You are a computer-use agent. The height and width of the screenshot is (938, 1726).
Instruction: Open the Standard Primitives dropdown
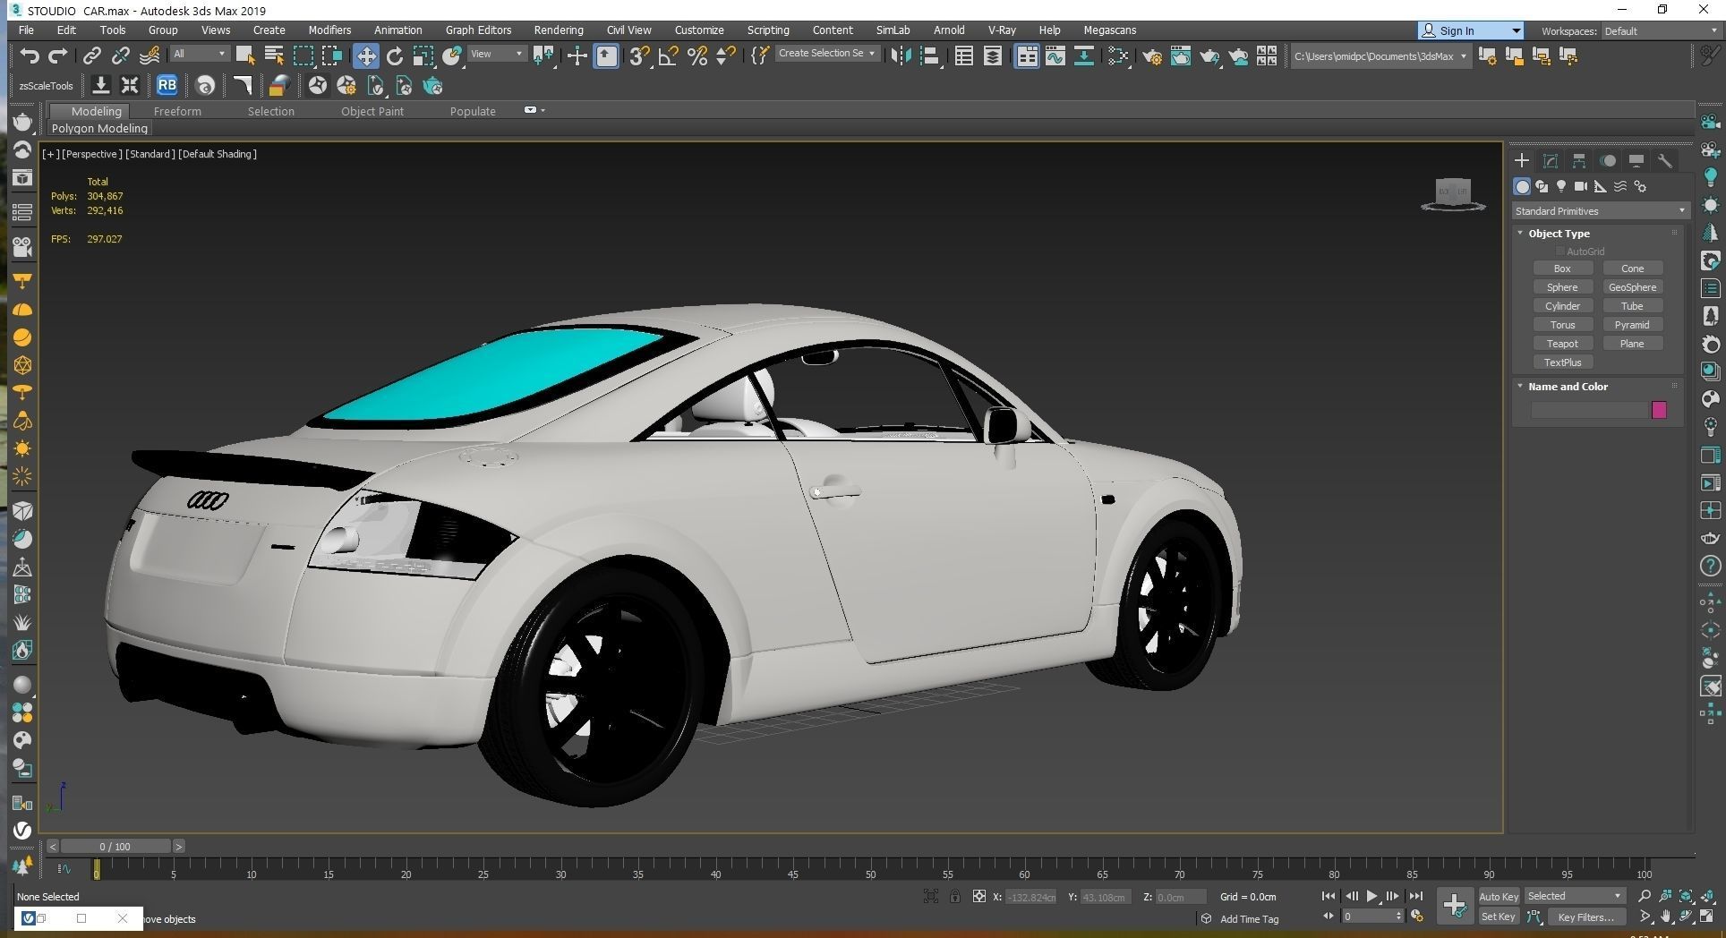1600,211
